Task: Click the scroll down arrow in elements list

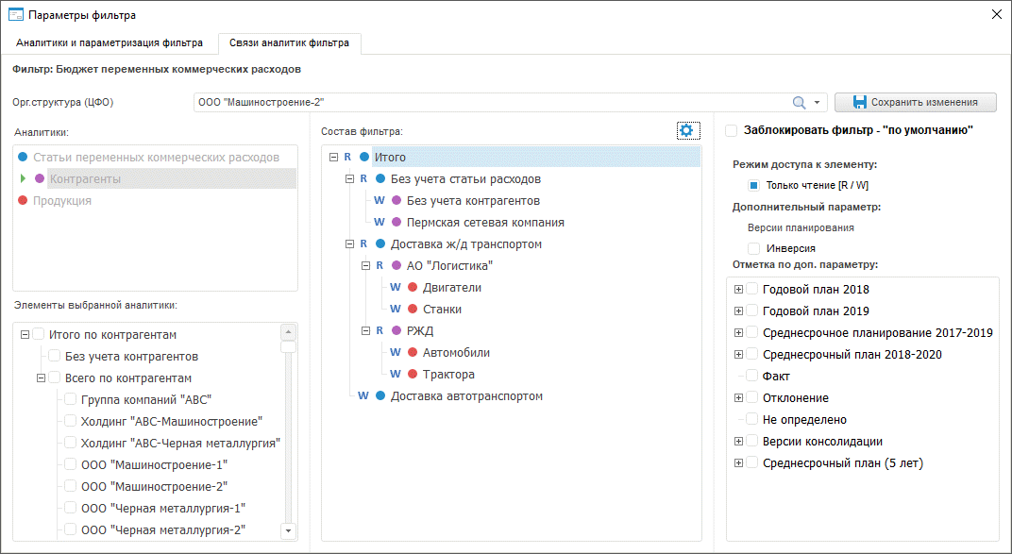Action: 288,531
